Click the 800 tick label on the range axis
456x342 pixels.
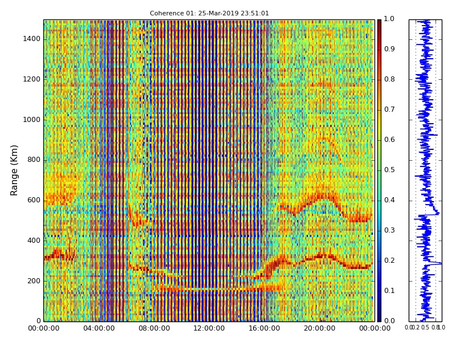34,160
